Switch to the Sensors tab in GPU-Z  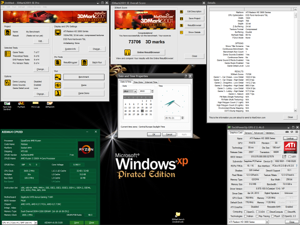tap(248, 133)
